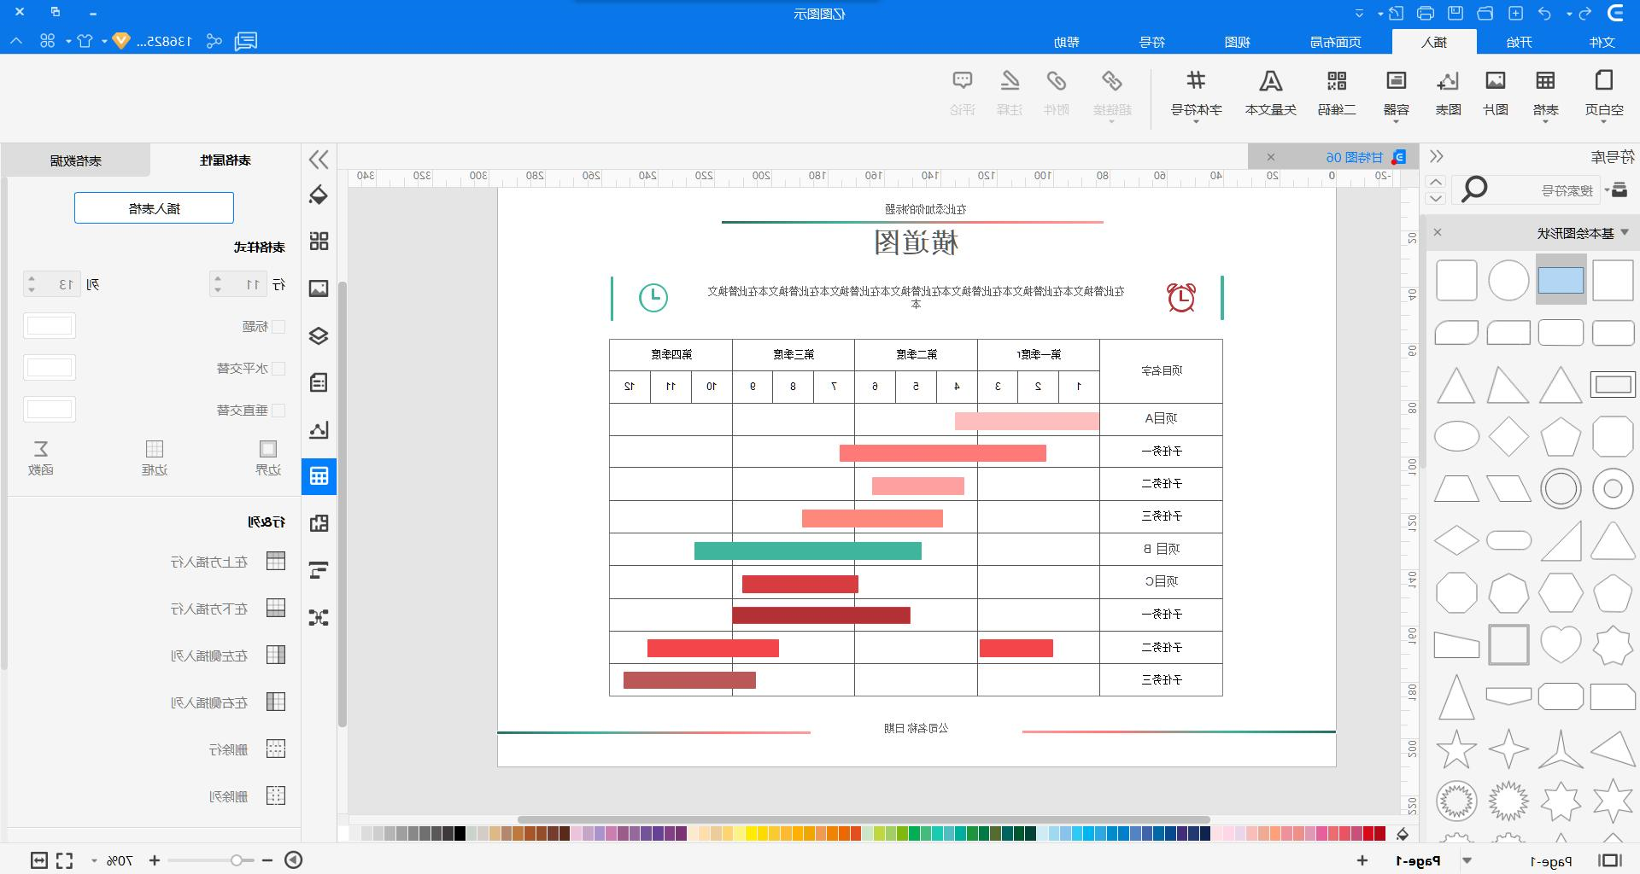Click the color box beside horizontal alternate (水平交替)
Viewport: 1640px width, 874px height.
pos(50,368)
